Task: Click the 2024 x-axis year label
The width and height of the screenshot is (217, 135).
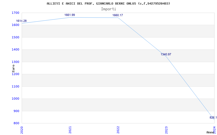Action: coord(214,130)
